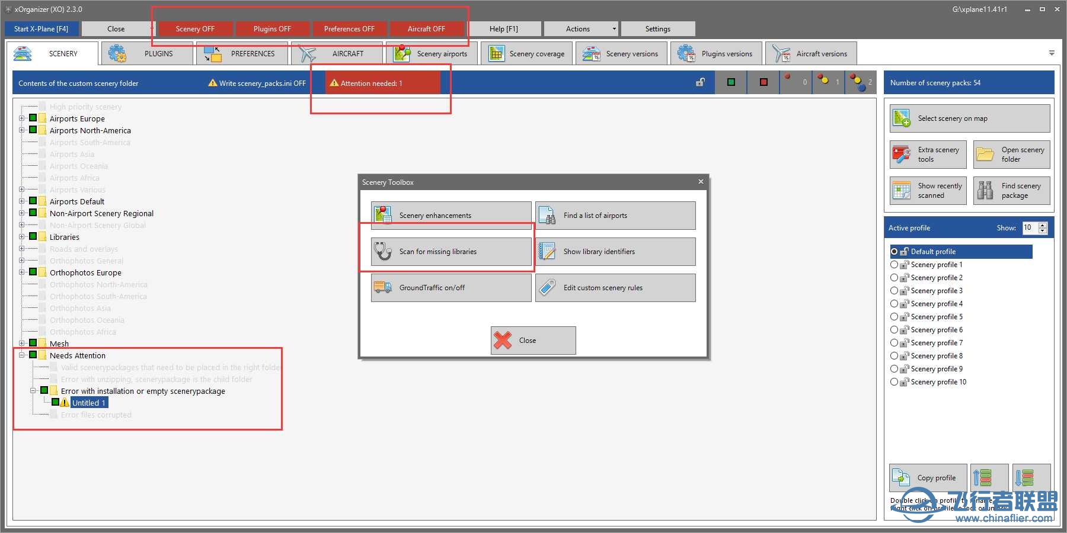The height and width of the screenshot is (533, 1067).
Task: Open the Plugins versions tab
Action: pos(716,53)
